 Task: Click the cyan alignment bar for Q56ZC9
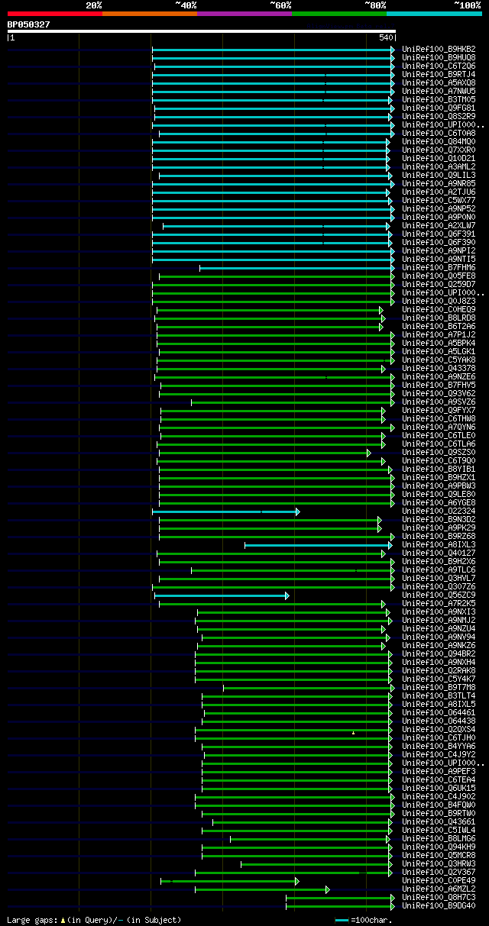tap(222, 595)
